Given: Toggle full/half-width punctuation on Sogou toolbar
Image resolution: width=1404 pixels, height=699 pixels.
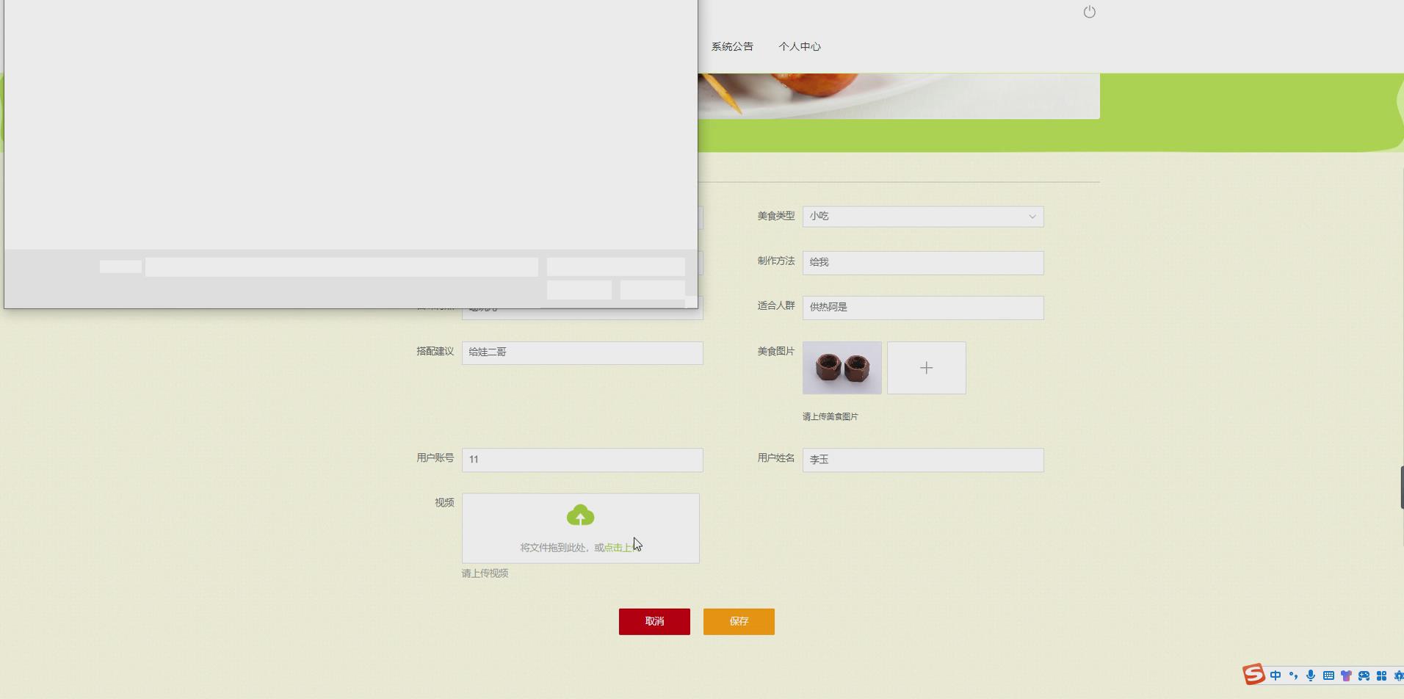Looking at the screenshot, I should coord(1293,676).
